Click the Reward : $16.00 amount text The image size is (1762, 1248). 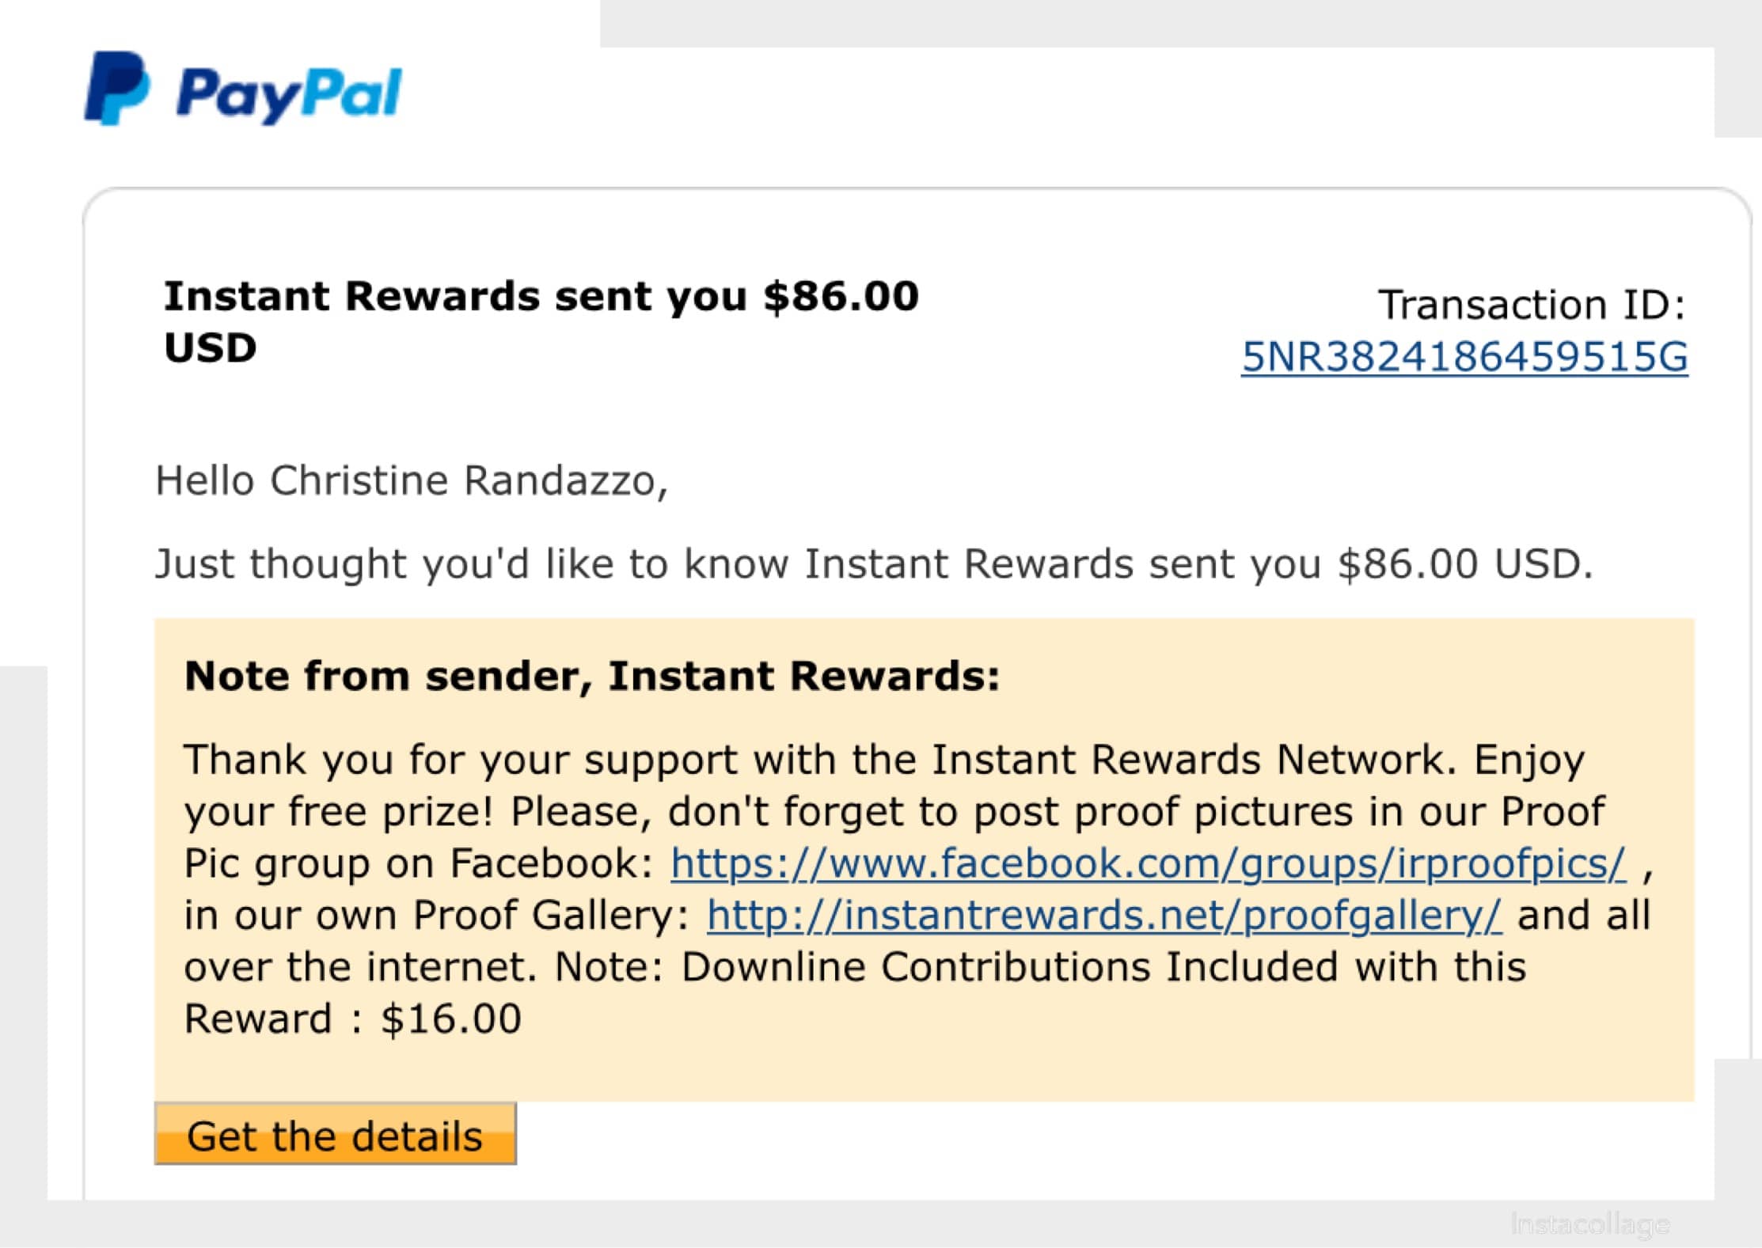tap(353, 1019)
